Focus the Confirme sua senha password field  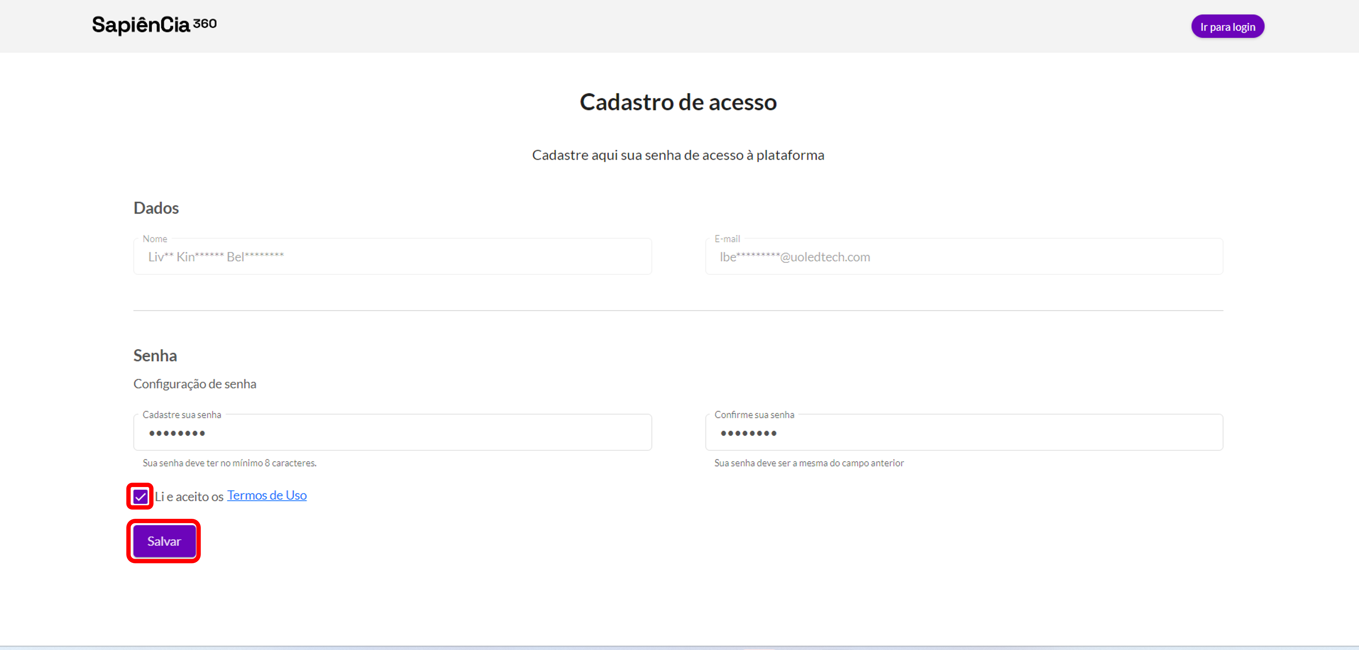click(964, 432)
